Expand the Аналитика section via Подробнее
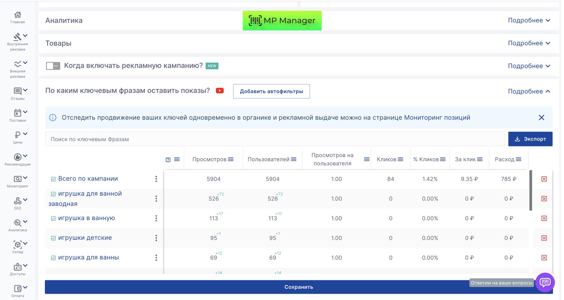Image resolution: width=564 pixels, height=300 pixels. pyautogui.click(x=529, y=20)
